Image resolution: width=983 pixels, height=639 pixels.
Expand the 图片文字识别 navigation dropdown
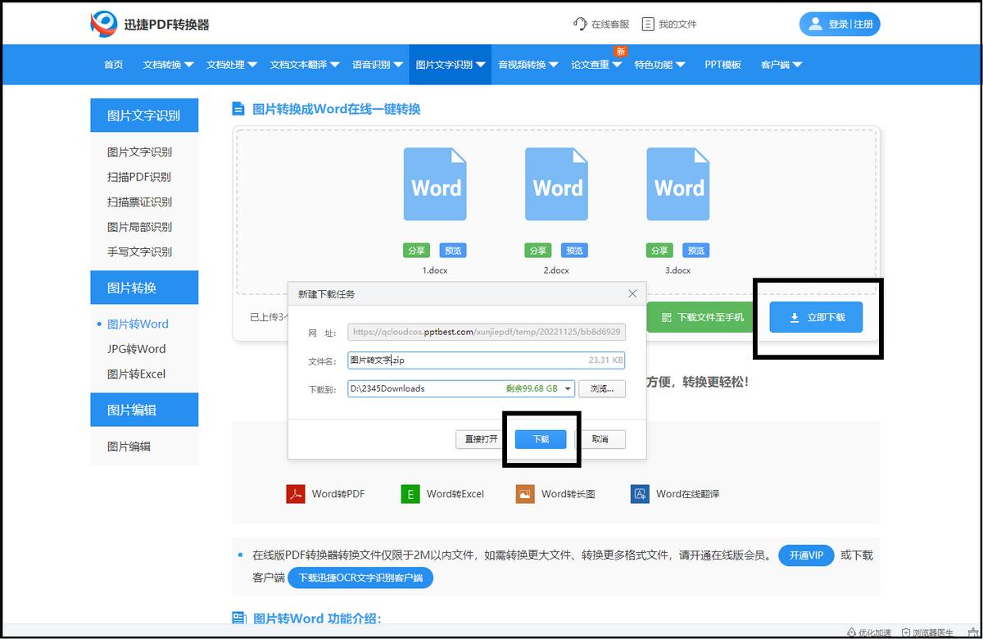(x=450, y=64)
